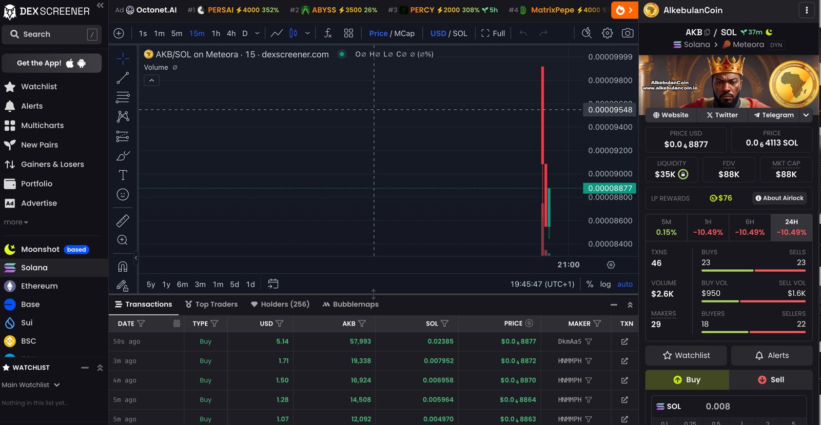Add AKB to Watchlist button

point(686,355)
